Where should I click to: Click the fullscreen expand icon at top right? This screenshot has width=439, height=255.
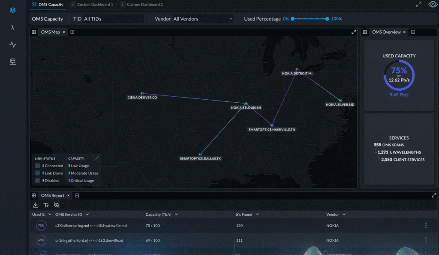coord(418,4)
